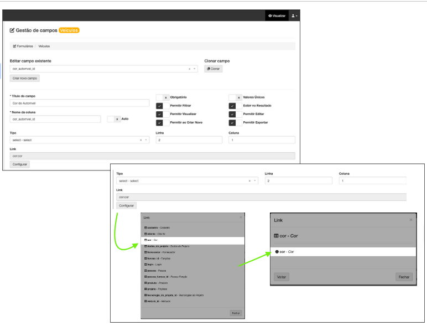The image size is (427, 326).
Task: Click Fechar in the cor Link modal
Action: (x=404, y=277)
